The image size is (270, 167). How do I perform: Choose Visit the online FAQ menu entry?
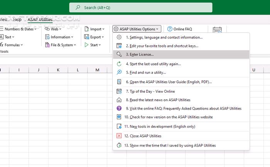coord(181,109)
